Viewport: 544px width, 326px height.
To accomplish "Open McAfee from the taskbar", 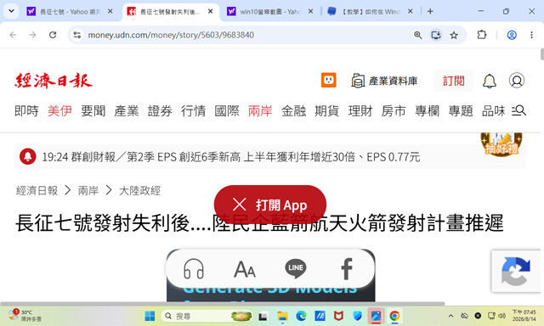I will tap(338, 316).
